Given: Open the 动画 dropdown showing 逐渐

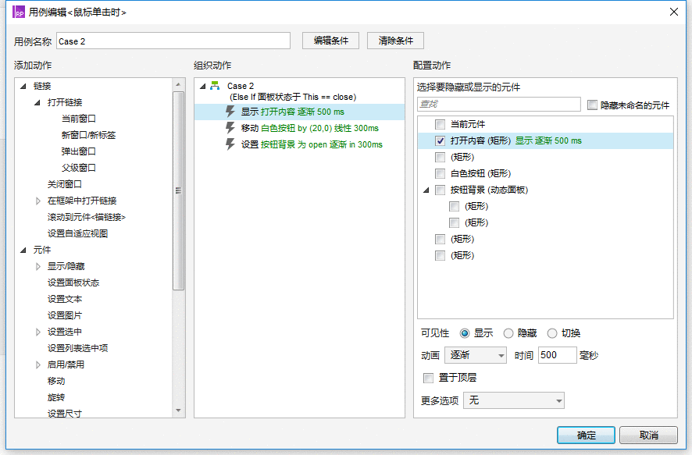Looking at the screenshot, I should [x=475, y=354].
